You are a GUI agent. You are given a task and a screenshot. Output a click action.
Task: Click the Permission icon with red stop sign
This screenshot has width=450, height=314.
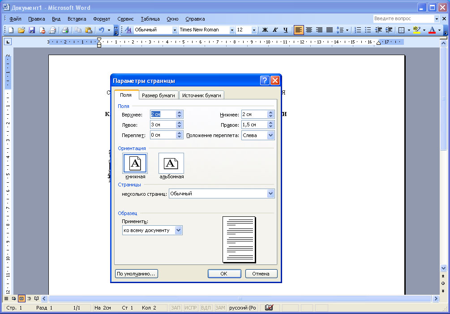pos(42,30)
